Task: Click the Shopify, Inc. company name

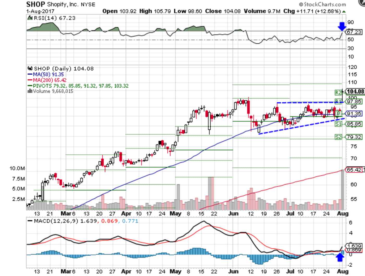Action: pyautogui.click(x=63, y=4)
